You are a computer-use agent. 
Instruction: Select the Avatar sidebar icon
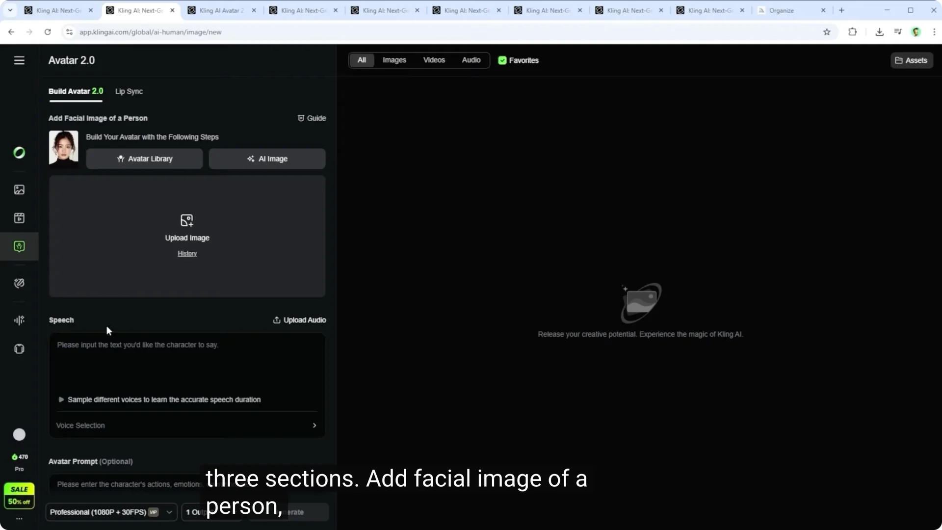(x=19, y=246)
